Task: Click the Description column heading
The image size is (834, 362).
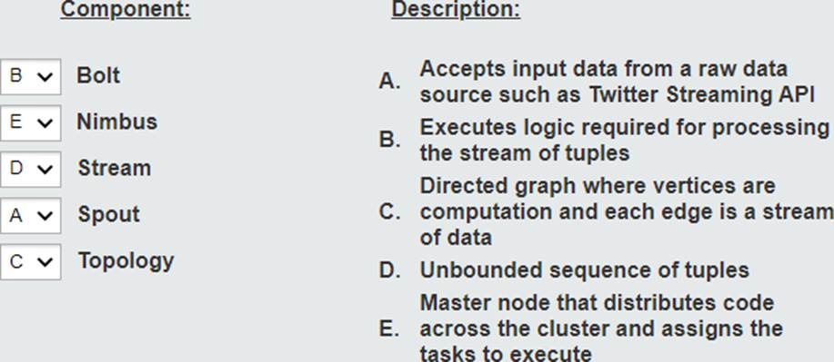Action: 456,10
